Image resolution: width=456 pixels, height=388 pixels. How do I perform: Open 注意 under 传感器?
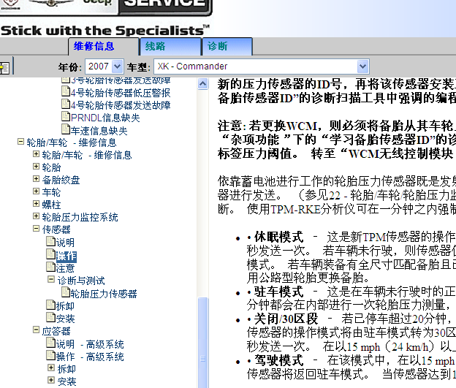[65, 268]
